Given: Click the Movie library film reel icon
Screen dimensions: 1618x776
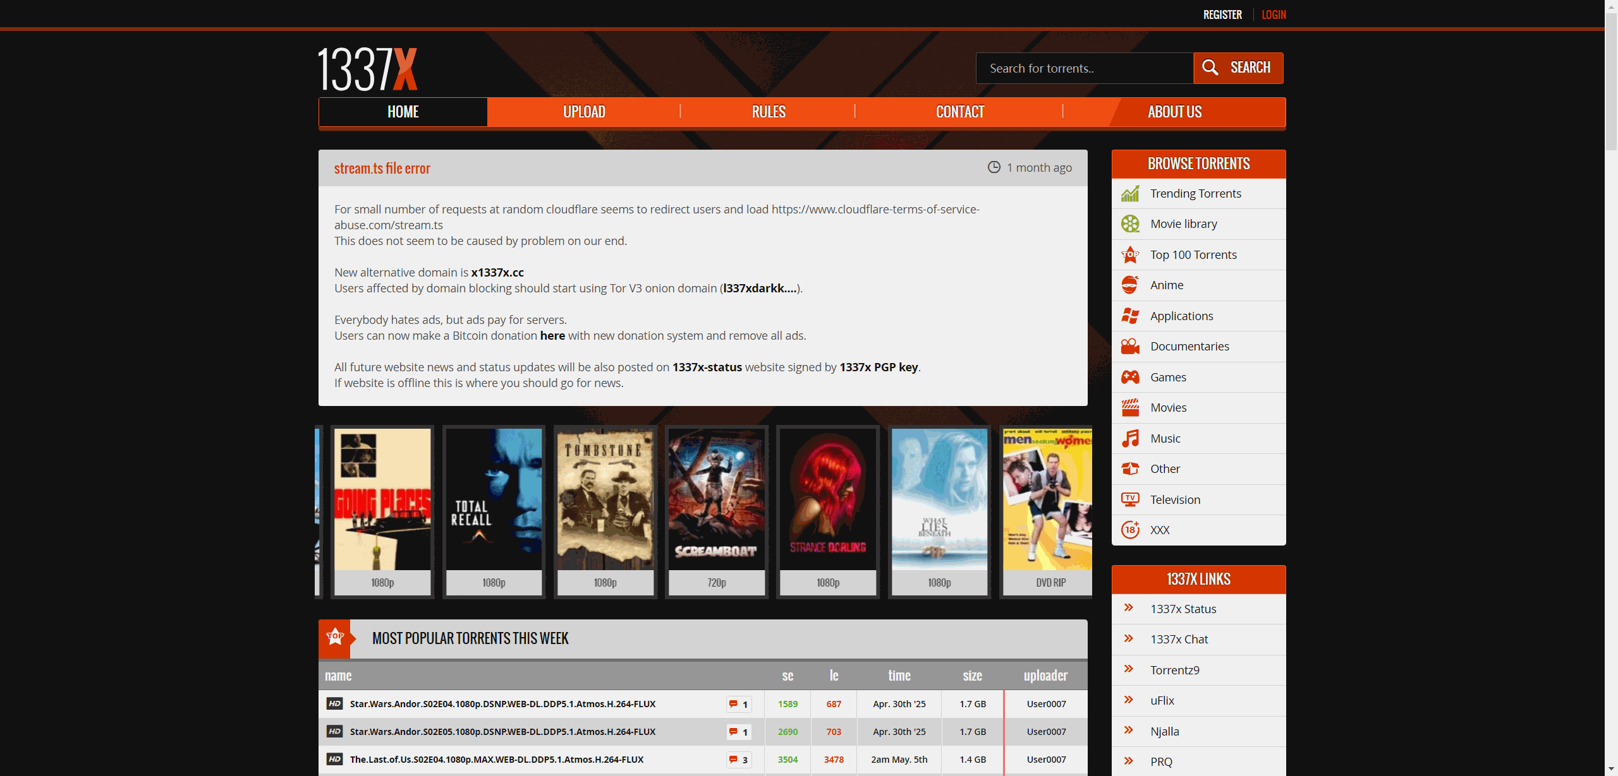Looking at the screenshot, I should [1130, 224].
